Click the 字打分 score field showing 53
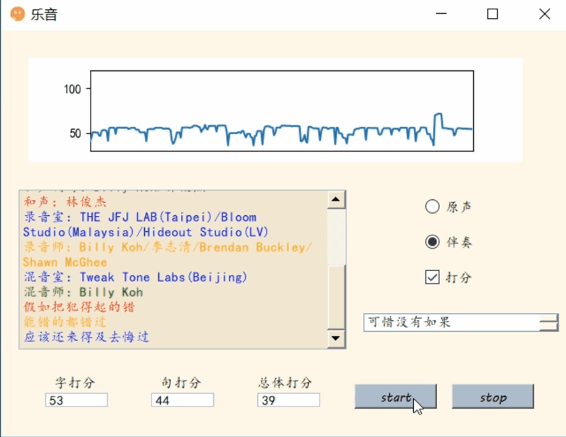The height and width of the screenshot is (437, 566). click(76, 400)
